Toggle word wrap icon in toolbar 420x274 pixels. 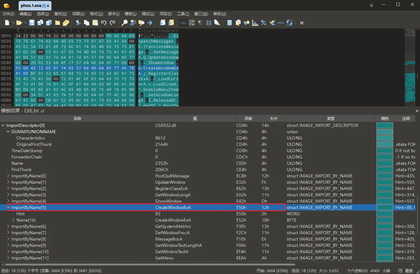pyautogui.click(x=192, y=23)
